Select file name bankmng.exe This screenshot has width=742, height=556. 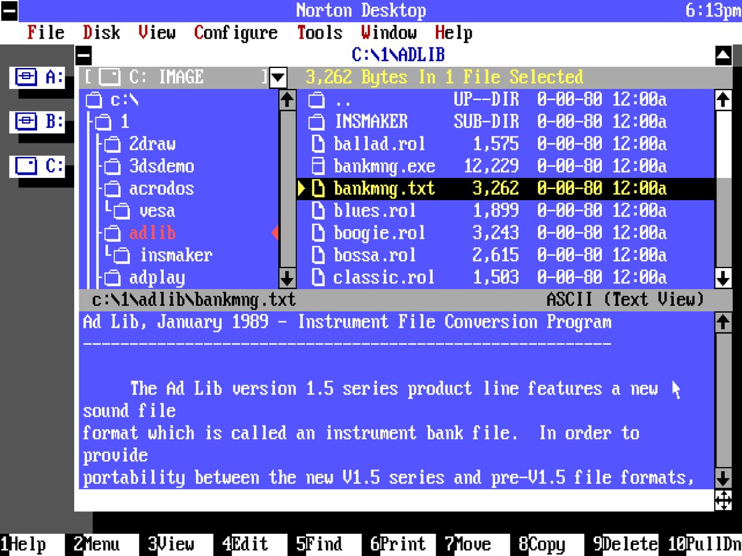pyautogui.click(x=385, y=166)
